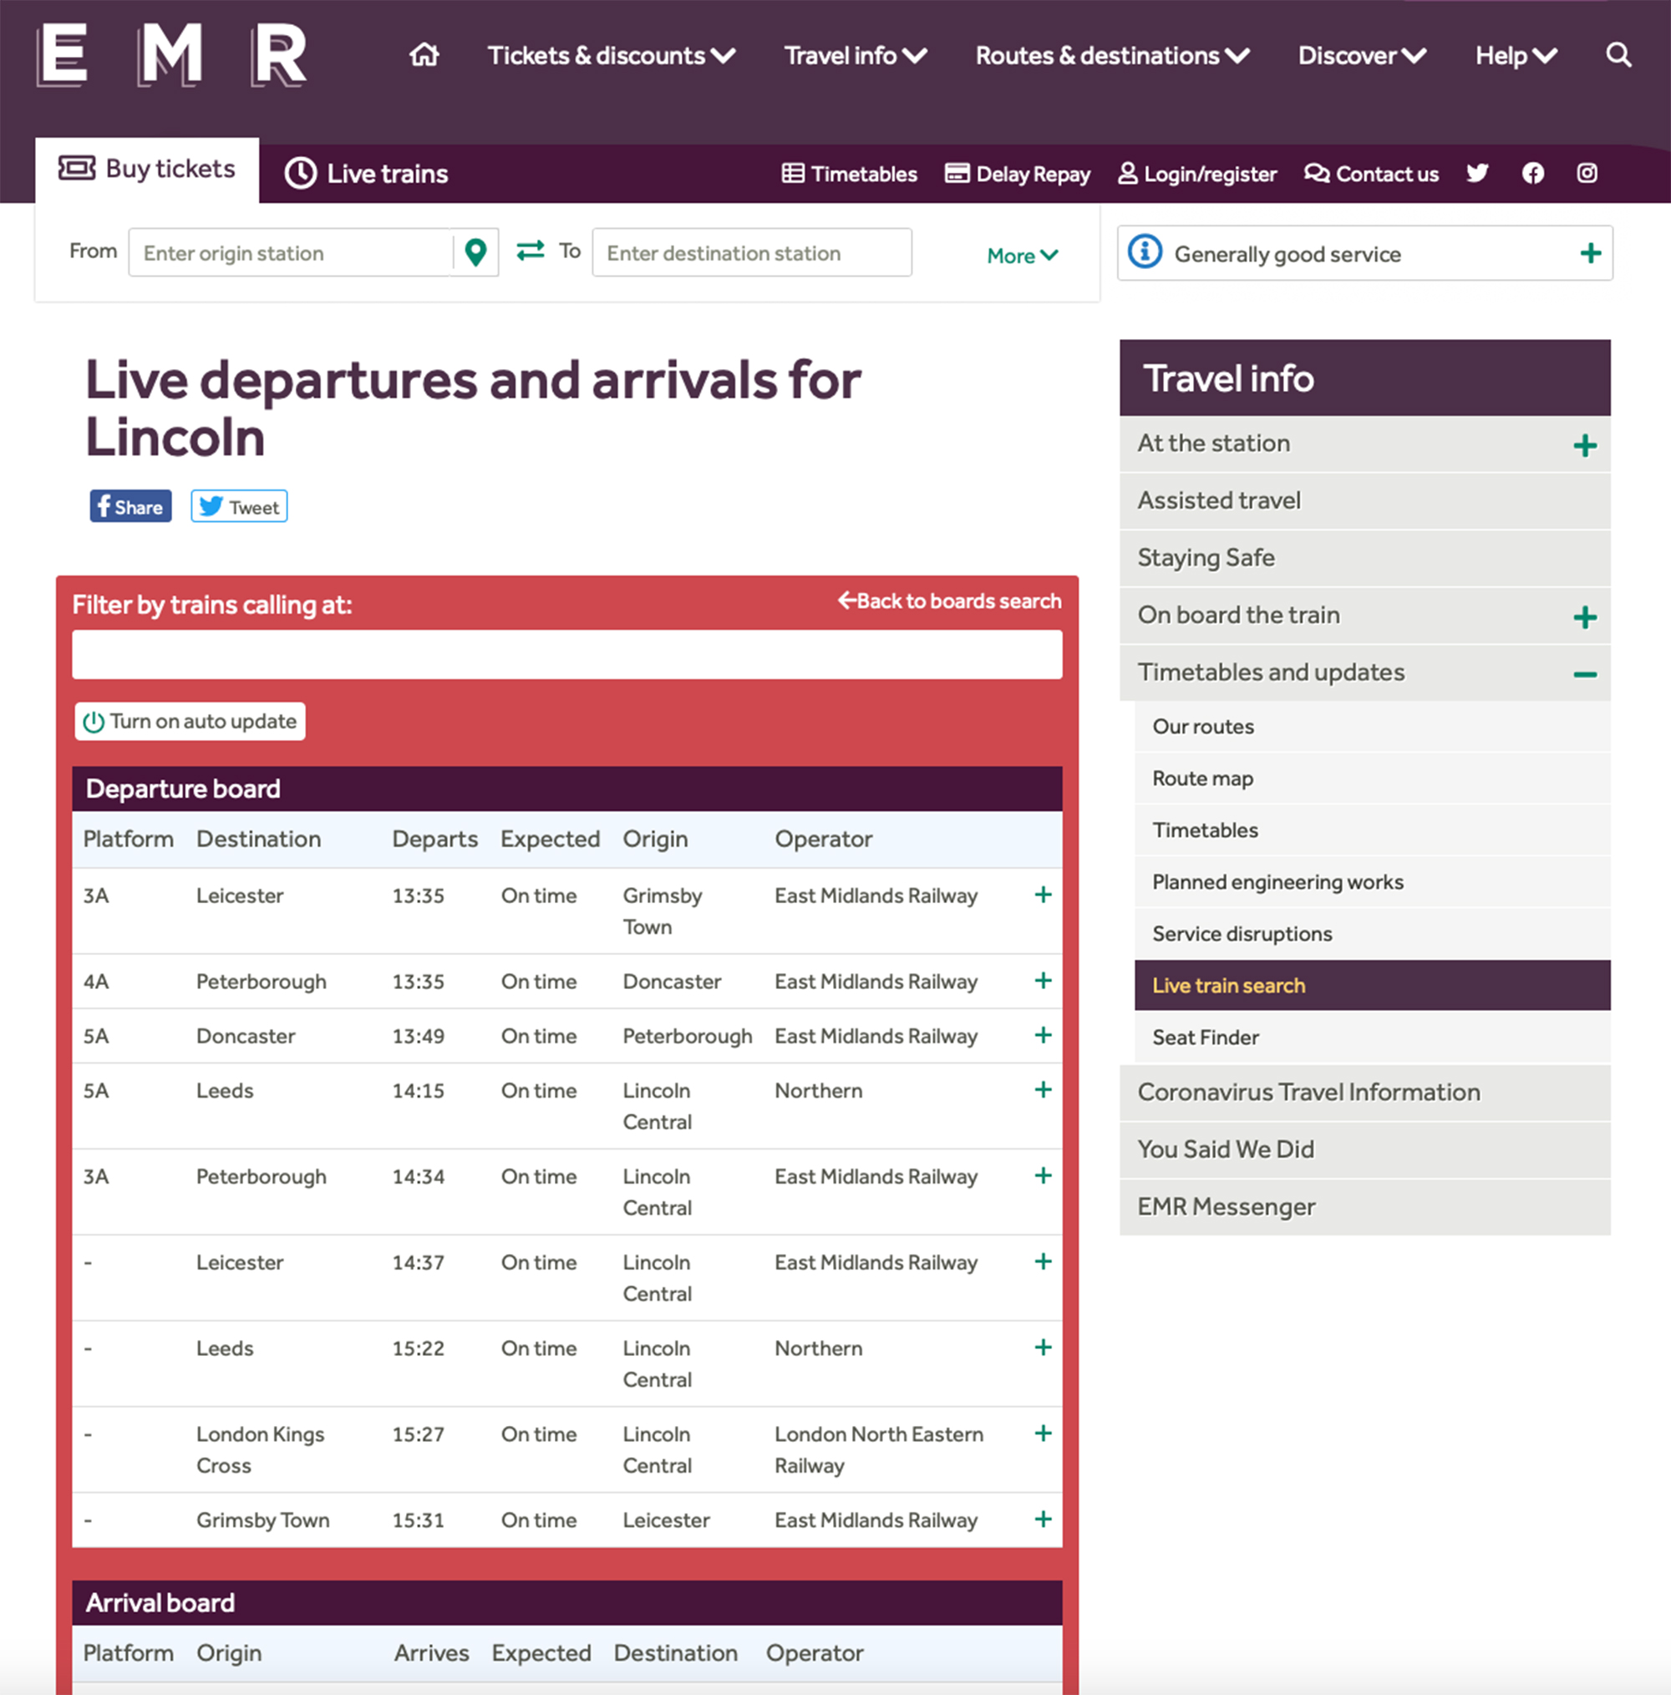Open EMR Instagram page icon
The image size is (1671, 1695).
tap(1587, 173)
